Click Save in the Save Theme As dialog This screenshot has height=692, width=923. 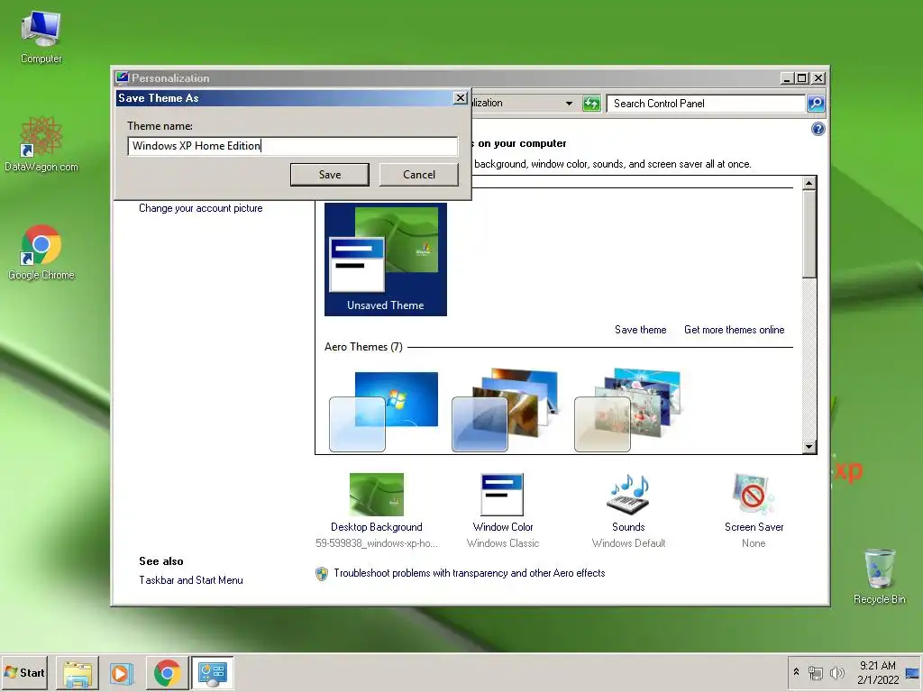330,175
